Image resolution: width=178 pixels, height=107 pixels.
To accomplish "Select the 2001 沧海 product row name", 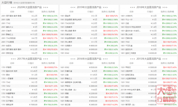I will [6, 20].
